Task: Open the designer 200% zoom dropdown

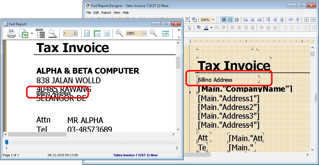Action: 213,20
